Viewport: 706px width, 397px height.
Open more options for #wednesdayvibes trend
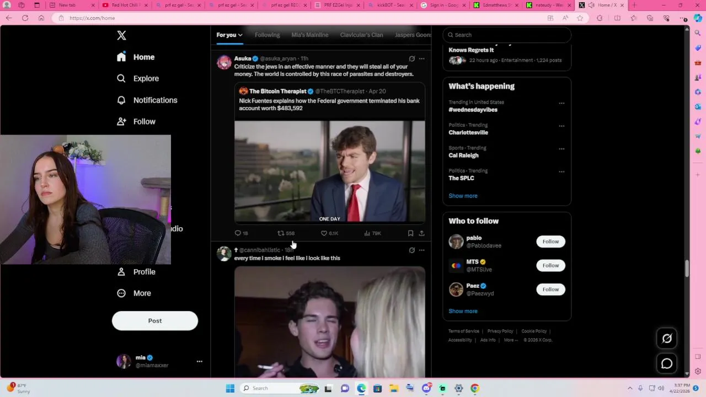(561, 103)
